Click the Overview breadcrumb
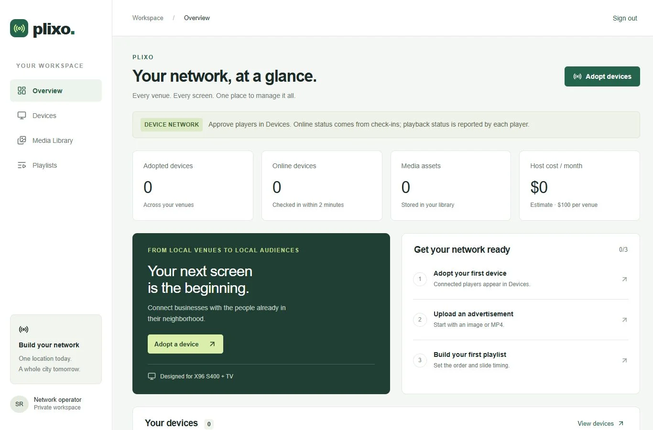653x430 pixels. pyautogui.click(x=197, y=18)
